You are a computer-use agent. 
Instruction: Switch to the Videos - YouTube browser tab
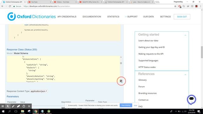[x=65, y=2]
